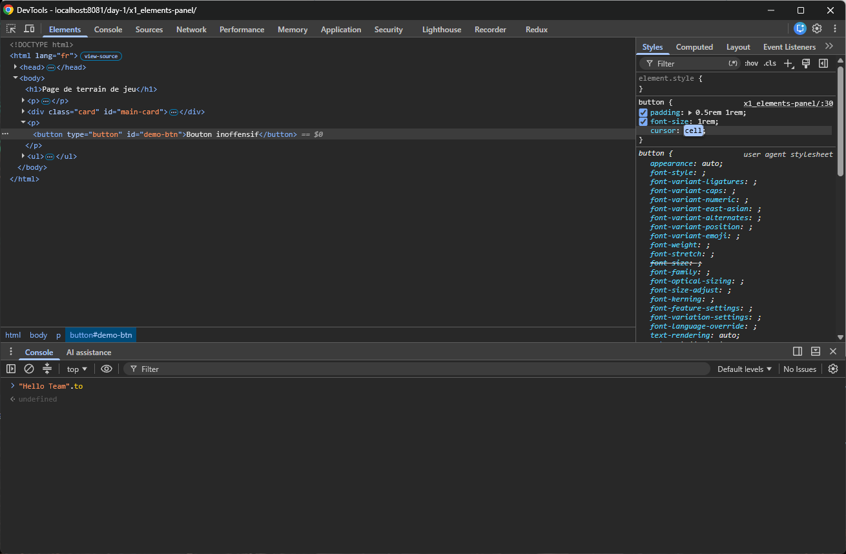The height and width of the screenshot is (554, 846).
Task: Open console settings gear icon
Action: tap(833, 369)
